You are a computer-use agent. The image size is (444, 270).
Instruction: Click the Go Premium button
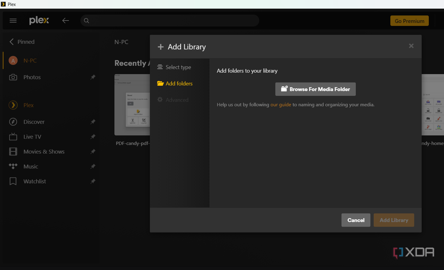point(409,21)
